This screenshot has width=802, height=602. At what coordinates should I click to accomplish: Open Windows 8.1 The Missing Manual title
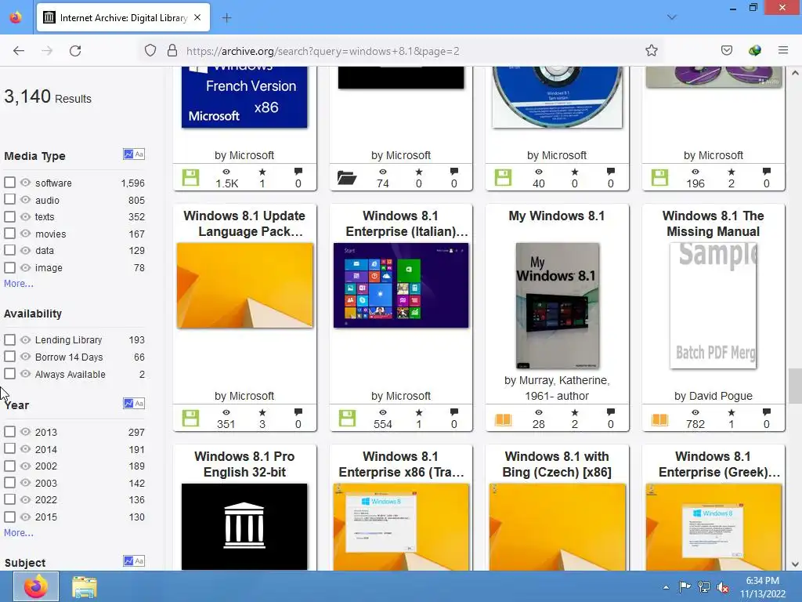pyautogui.click(x=713, y=223)
